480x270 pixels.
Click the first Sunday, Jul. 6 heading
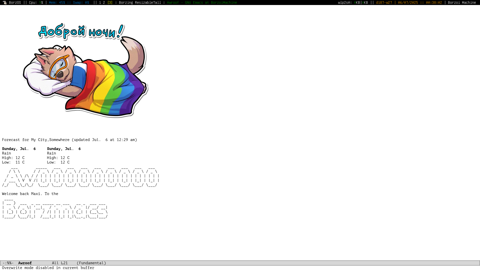(x=19, y=149)
